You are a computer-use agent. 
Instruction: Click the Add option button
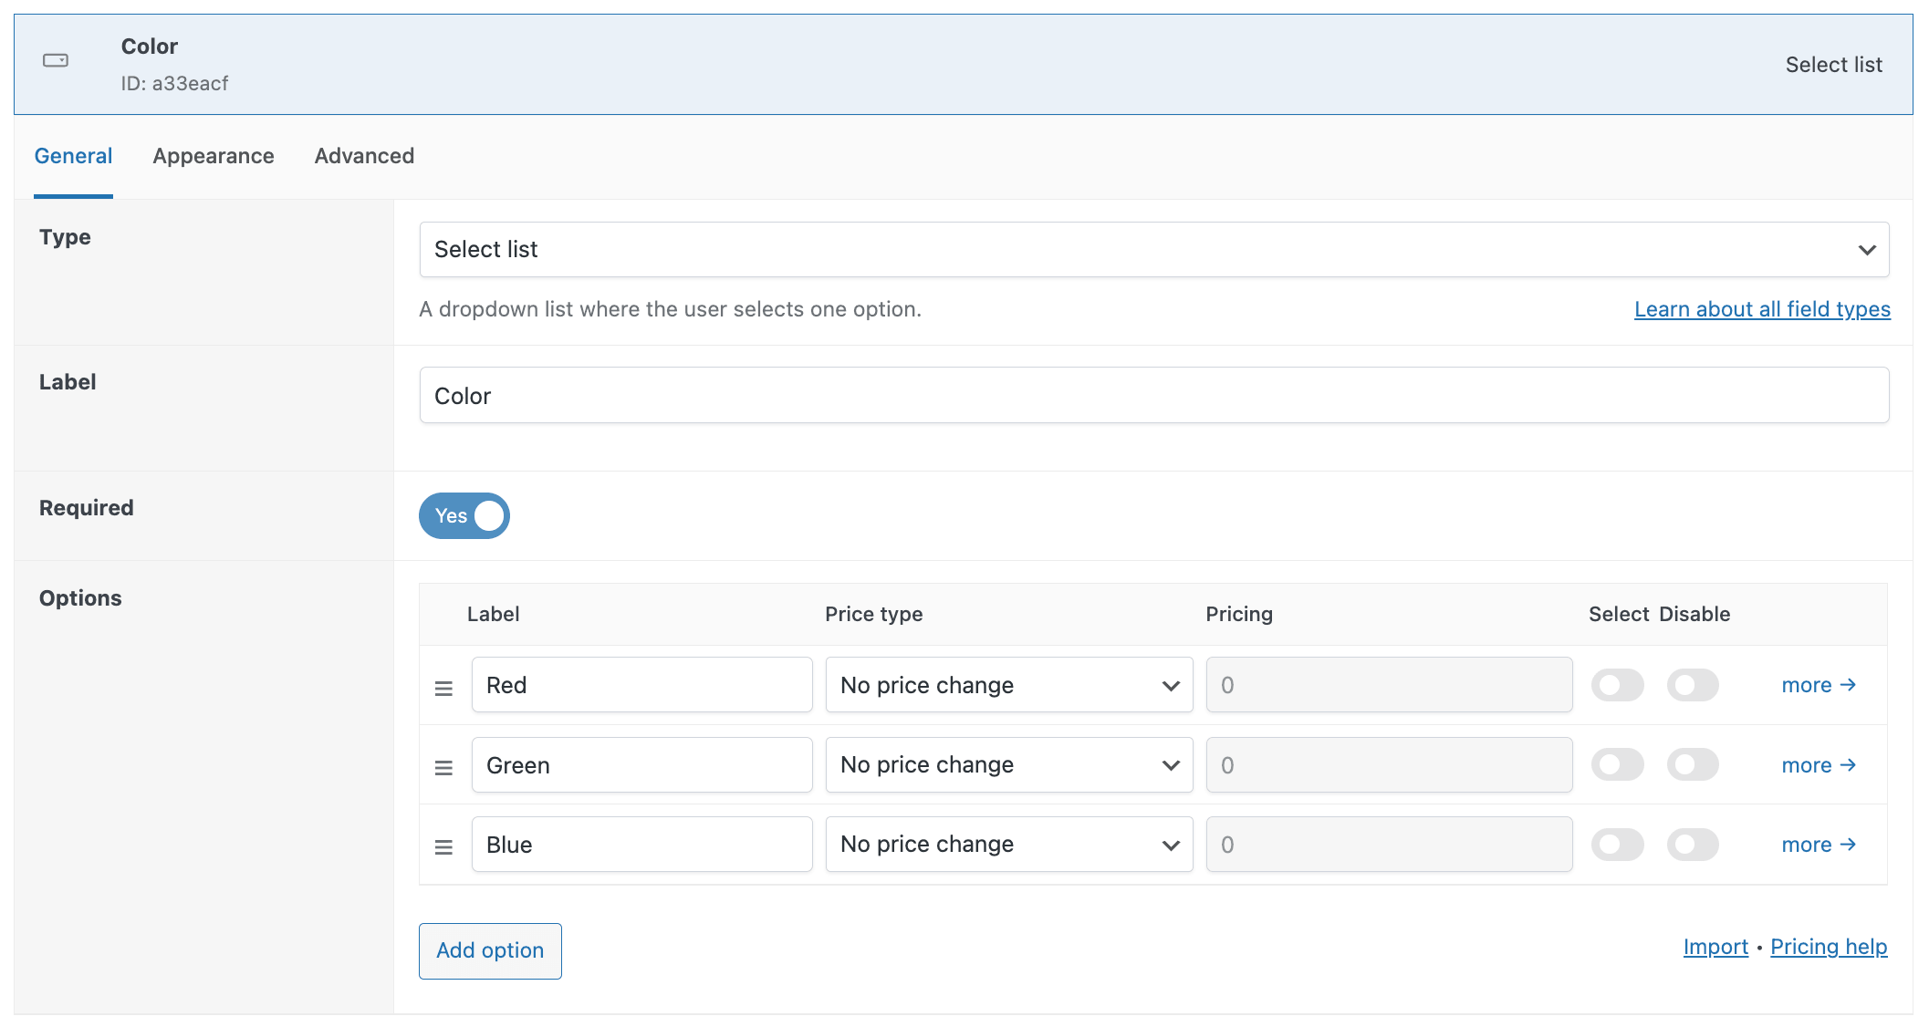tap(489, 950)
